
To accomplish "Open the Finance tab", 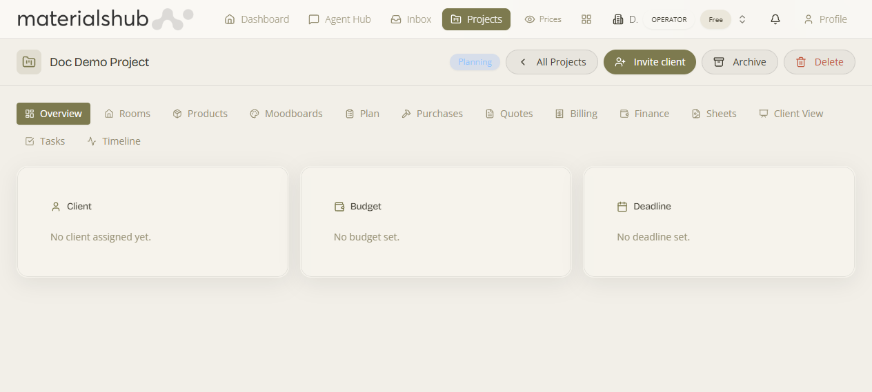I will pos(644,114).
